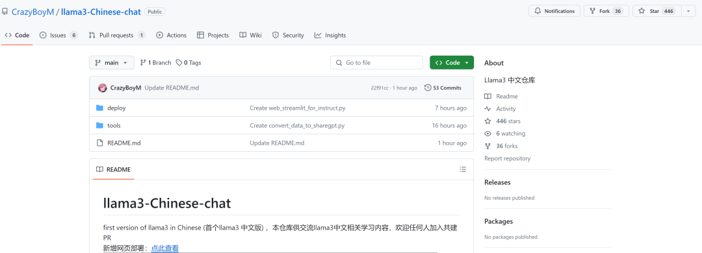
Task: Open the Releases heading link
Action: point(497,182)
